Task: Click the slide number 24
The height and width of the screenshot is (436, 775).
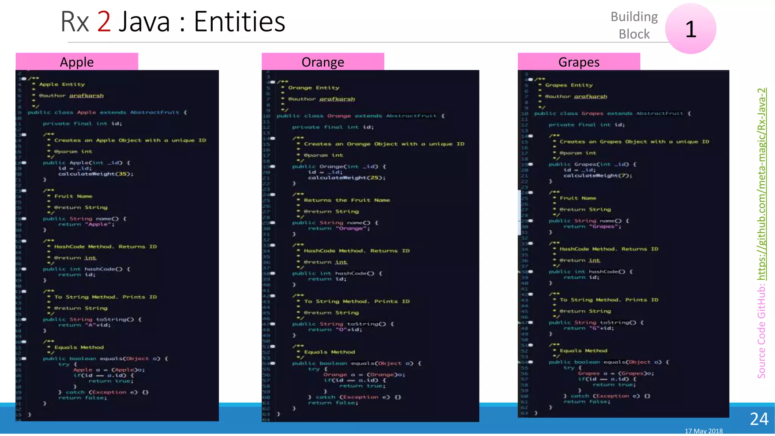Action: pos(759,419)
